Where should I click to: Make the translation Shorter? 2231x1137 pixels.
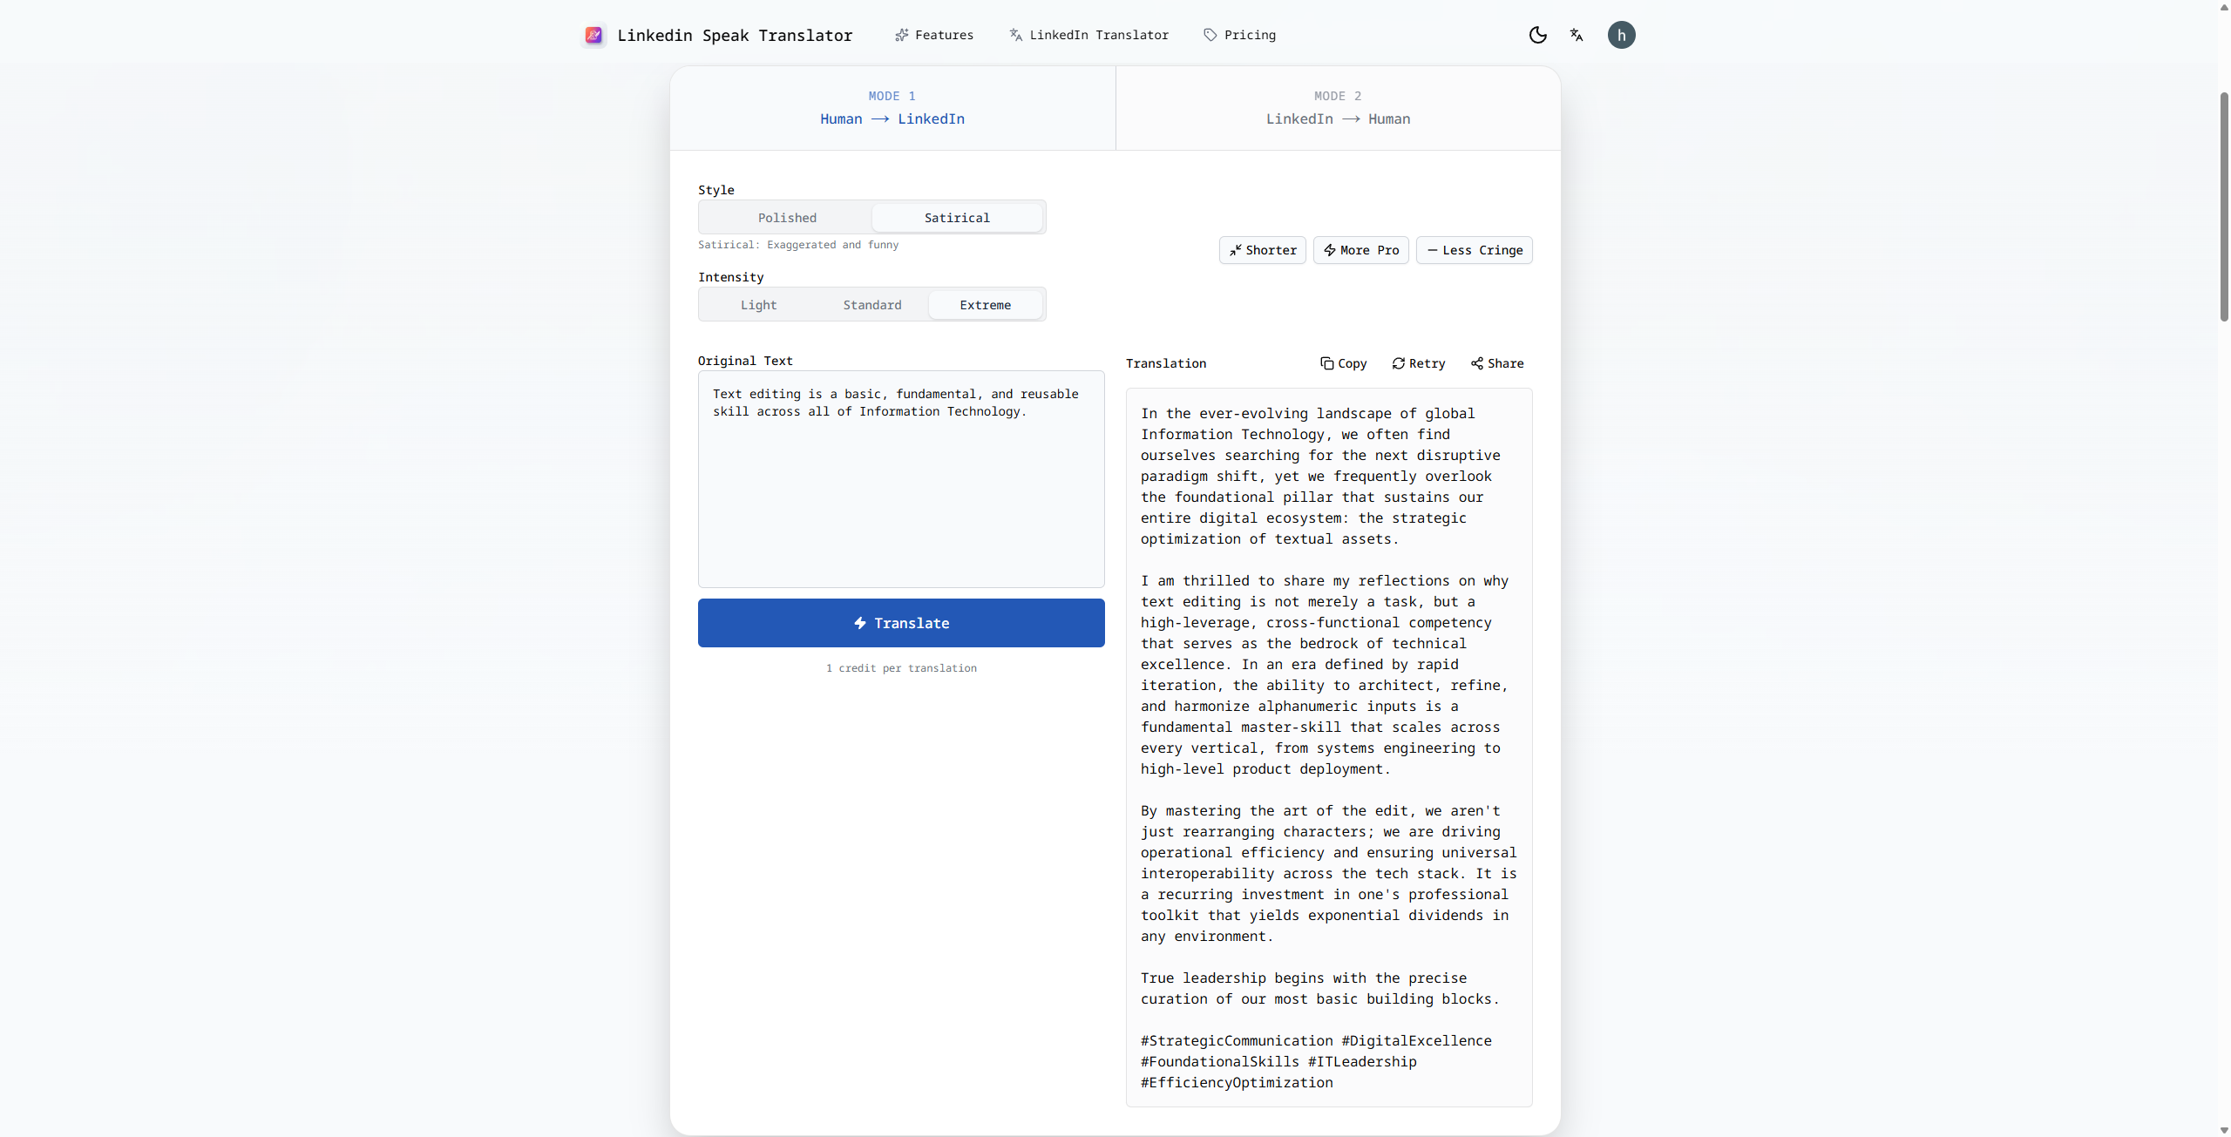pos(1263,250)
